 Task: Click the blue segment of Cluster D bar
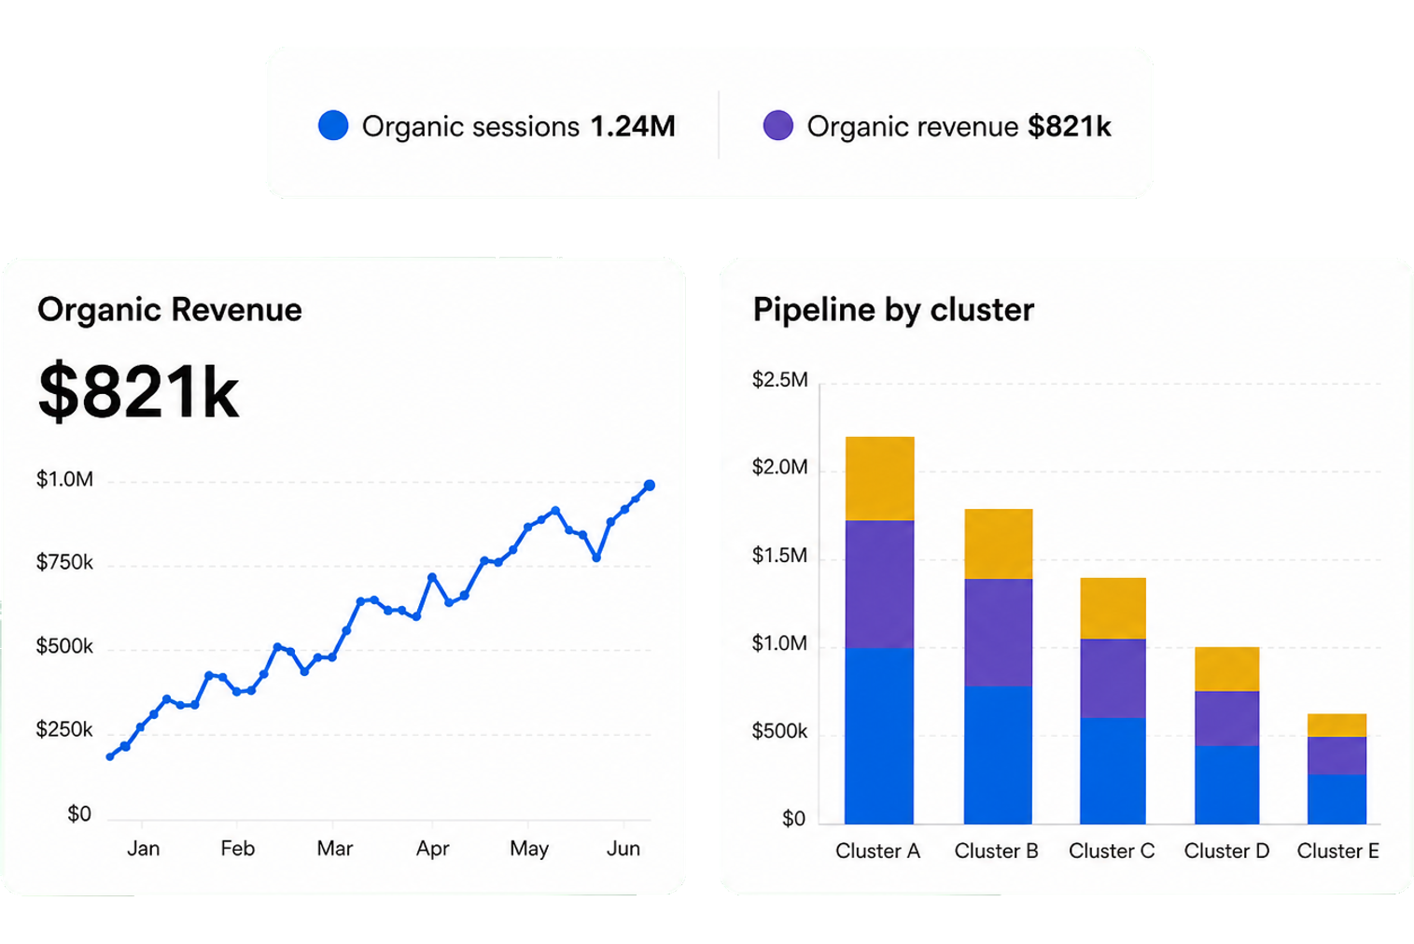[x=1226, y=784]
